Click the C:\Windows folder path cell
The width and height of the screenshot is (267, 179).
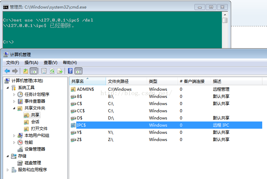[x=120, y=89]
